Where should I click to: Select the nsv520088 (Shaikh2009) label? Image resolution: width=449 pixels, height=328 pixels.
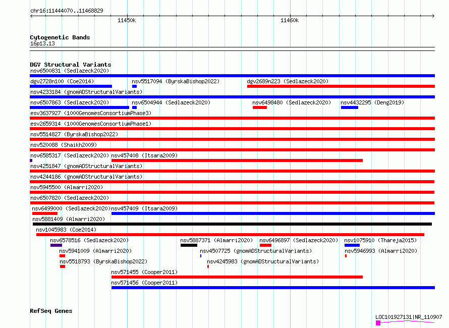tap(64, 145)
